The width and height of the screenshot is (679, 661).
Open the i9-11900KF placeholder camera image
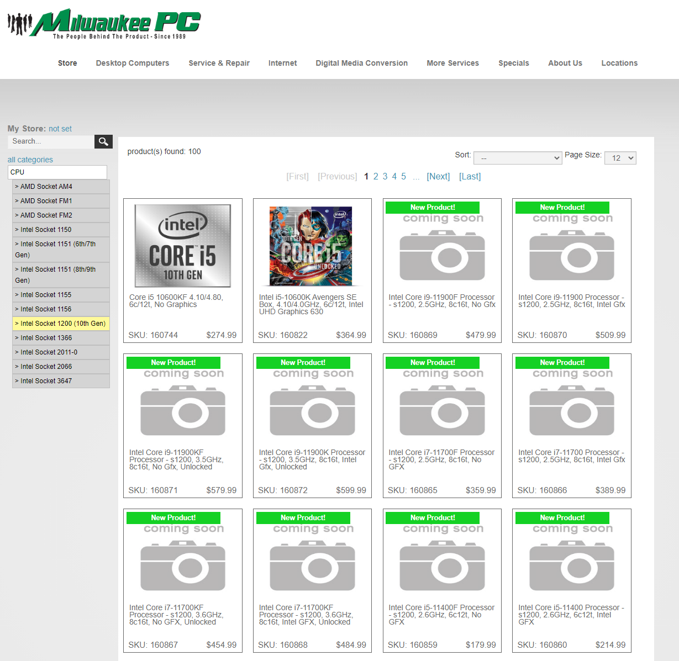tap(183, 401)
